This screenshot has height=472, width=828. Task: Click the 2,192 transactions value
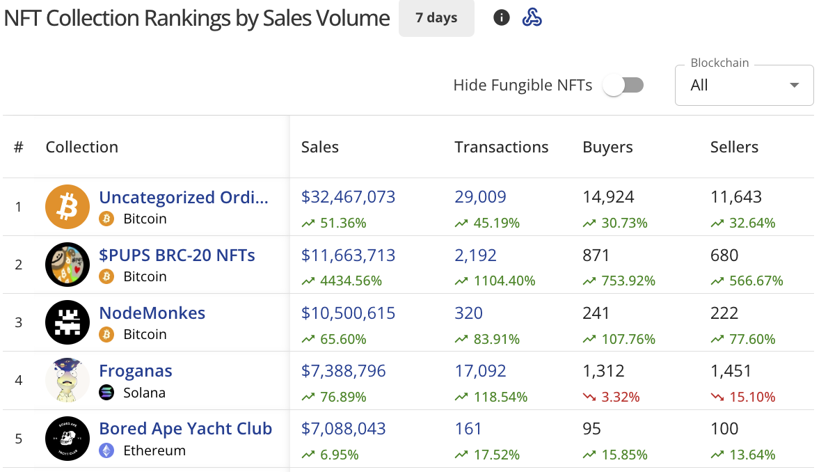point(476,255)
